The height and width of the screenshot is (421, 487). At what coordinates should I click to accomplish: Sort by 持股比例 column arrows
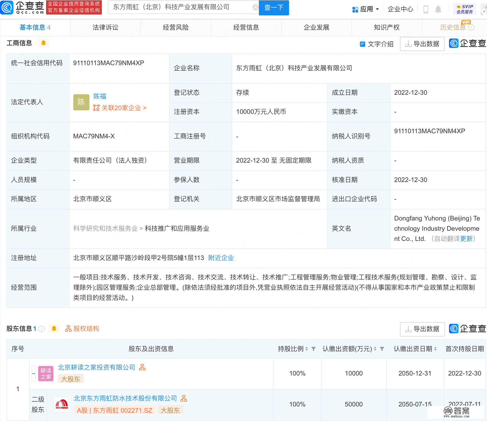307,349
